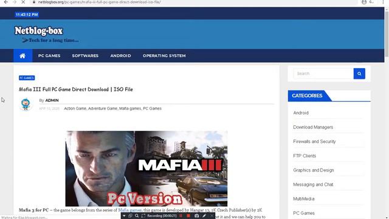Screen dimensions: 389x219
Task: Open the FTP Clients category
Action: [x=305, y=156]
